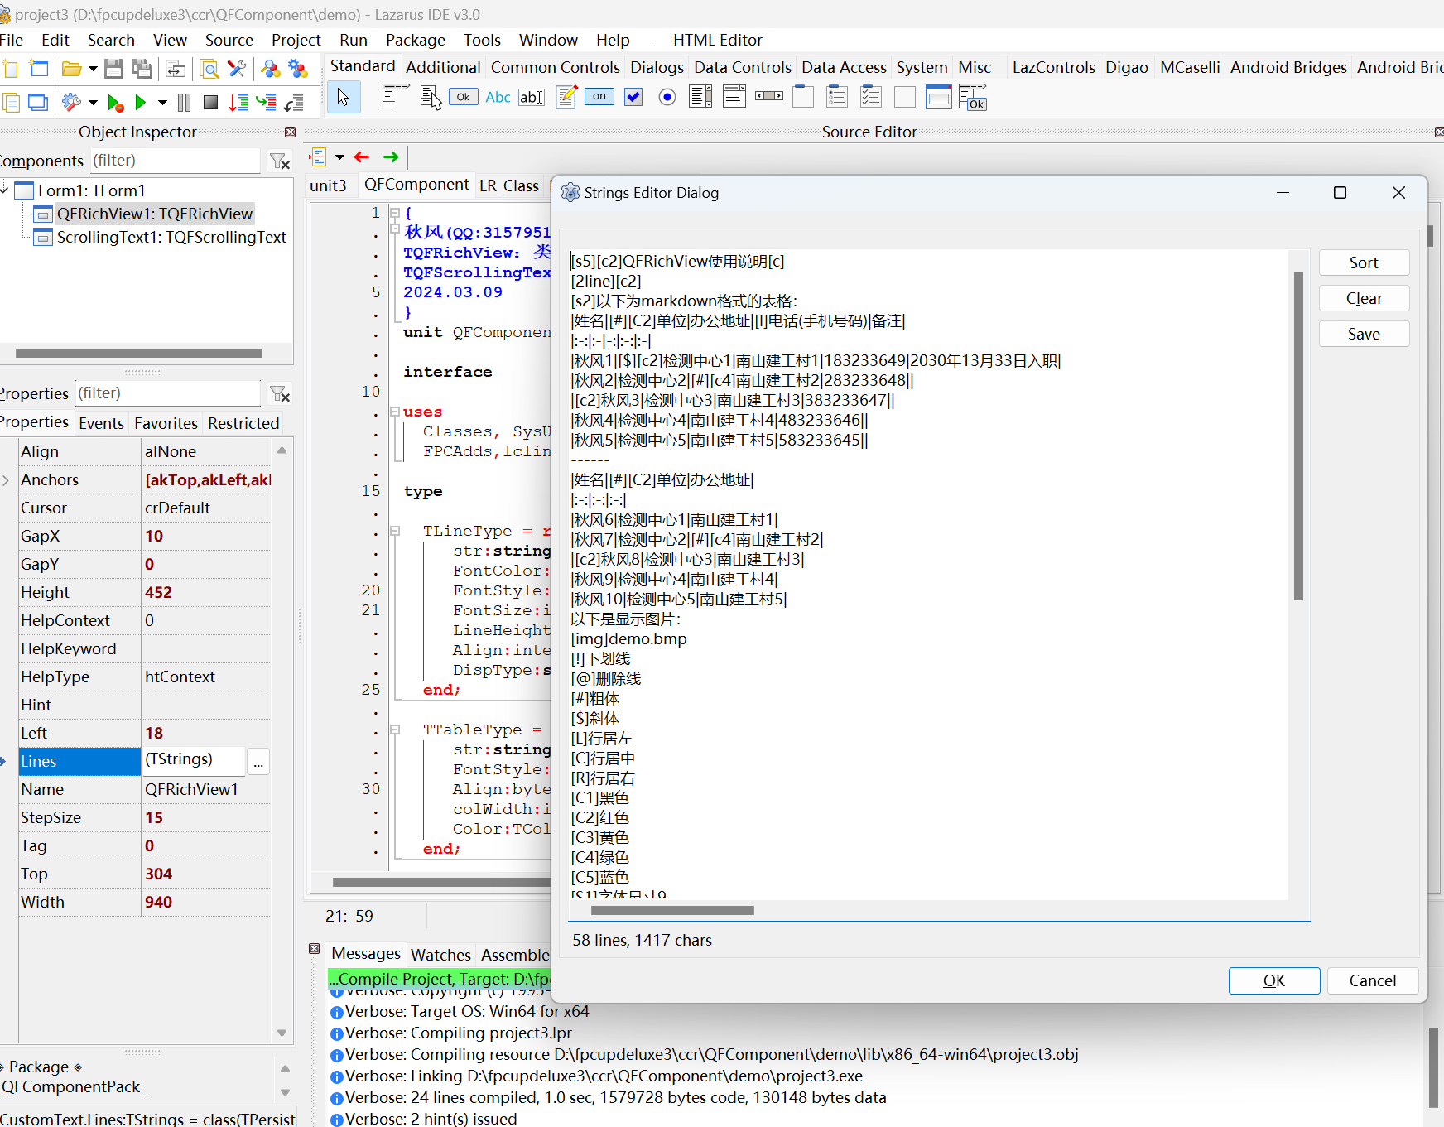Cancel the Strings Editor Dialog

click(1372, 980)
